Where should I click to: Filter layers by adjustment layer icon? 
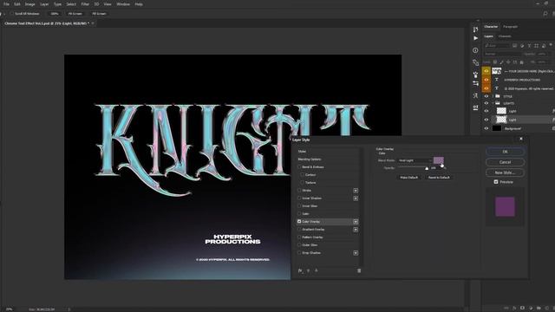(x=522, y=46)
